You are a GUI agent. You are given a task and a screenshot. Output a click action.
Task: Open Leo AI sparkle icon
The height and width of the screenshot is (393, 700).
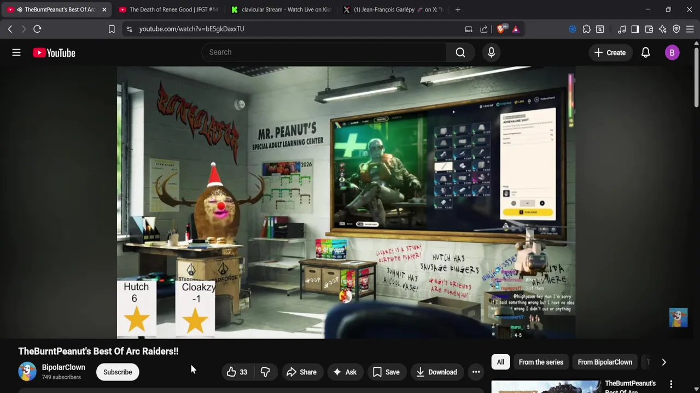pyautogui.click(x=662, y=29)
